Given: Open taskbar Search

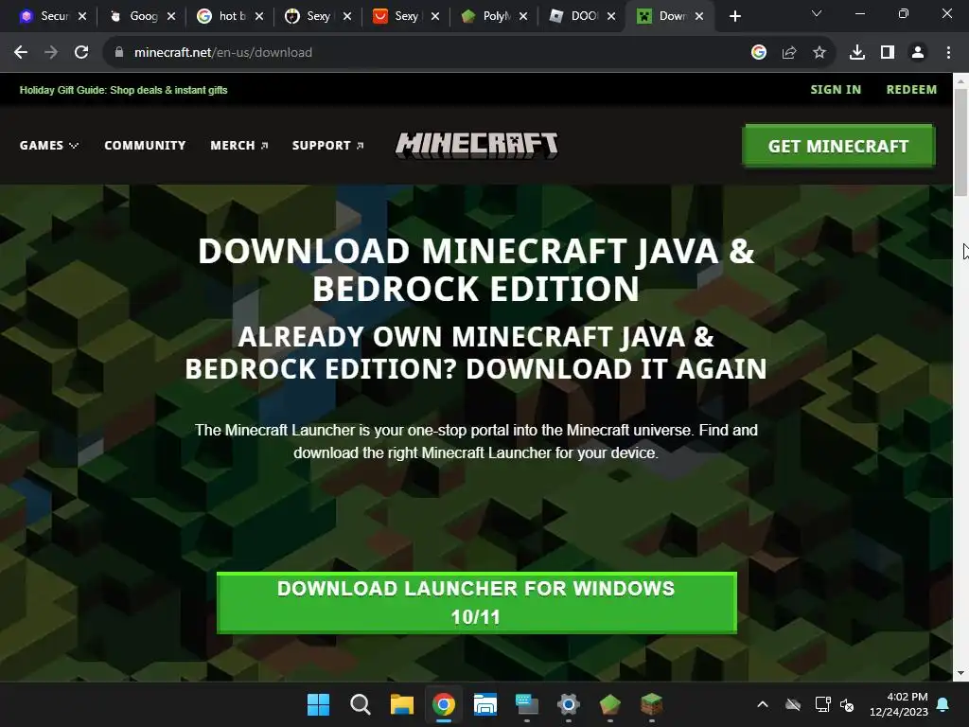Looking at the screenshot, I should [x=361, y=704].
